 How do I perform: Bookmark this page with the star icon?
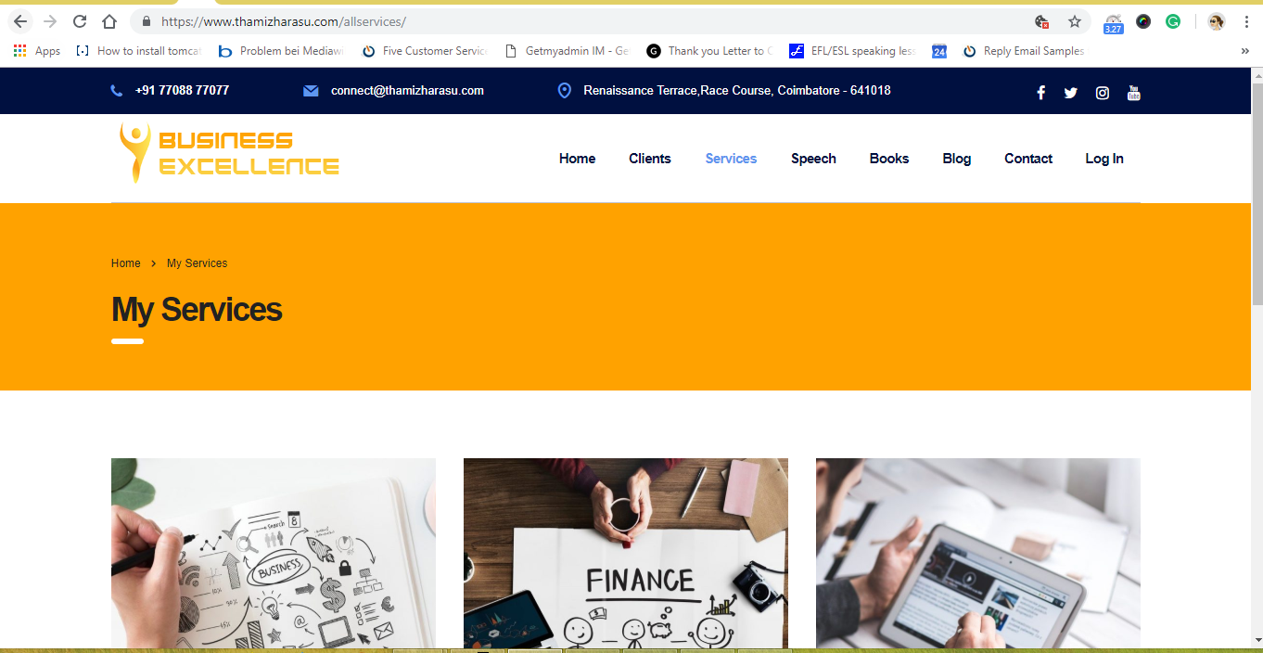coord(1074,21)
